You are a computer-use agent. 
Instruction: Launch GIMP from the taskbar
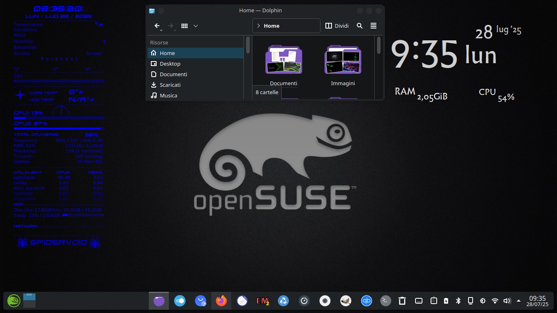[346, 301]
